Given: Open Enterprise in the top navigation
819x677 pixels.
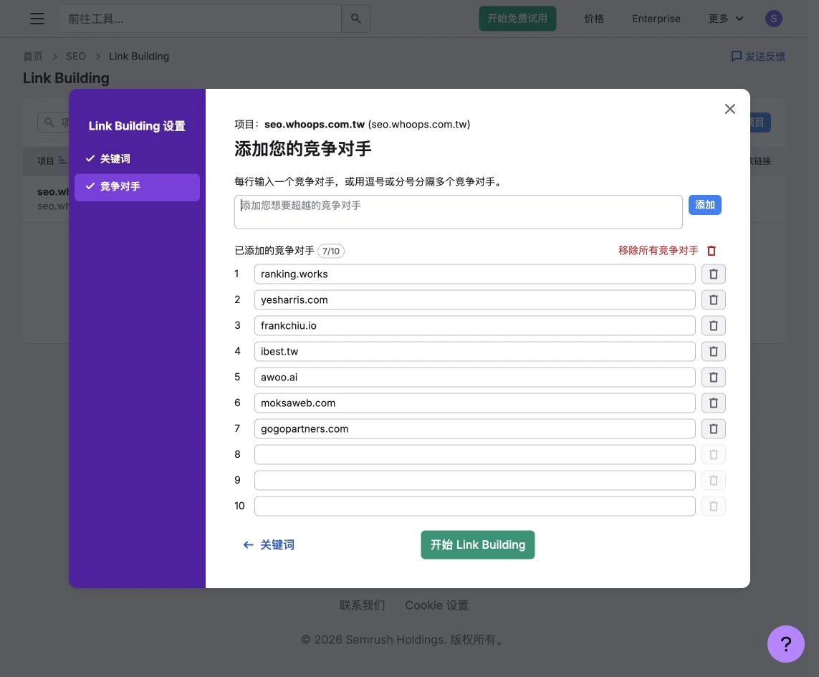Looking at the screenshot, I should tap(656, 19).
